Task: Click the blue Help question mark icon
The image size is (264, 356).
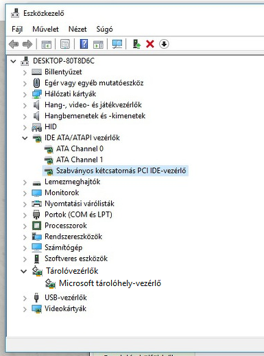Action: [84, 44]
